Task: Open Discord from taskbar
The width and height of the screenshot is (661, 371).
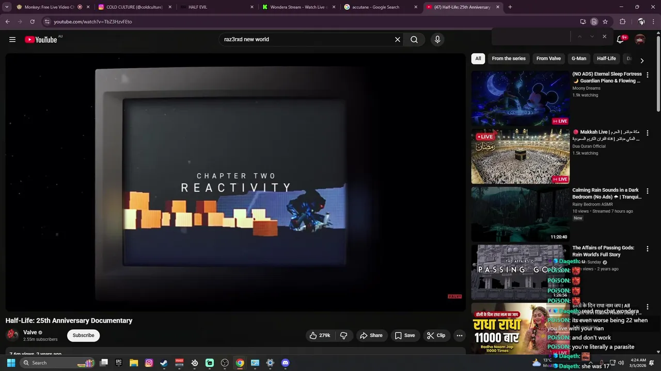Action: [x=285, y=363]
